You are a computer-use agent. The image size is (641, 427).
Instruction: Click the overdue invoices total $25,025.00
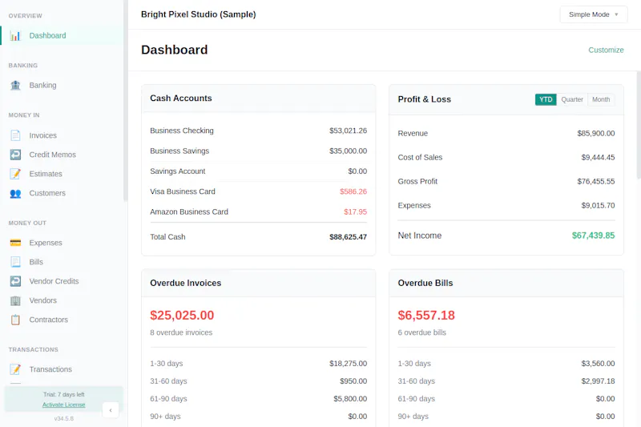click(182, 315)
